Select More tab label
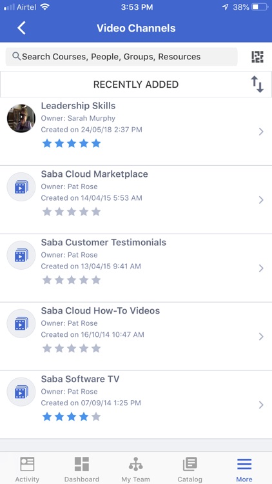Screen dimensions: 272x484 click(x=244, y=479)
